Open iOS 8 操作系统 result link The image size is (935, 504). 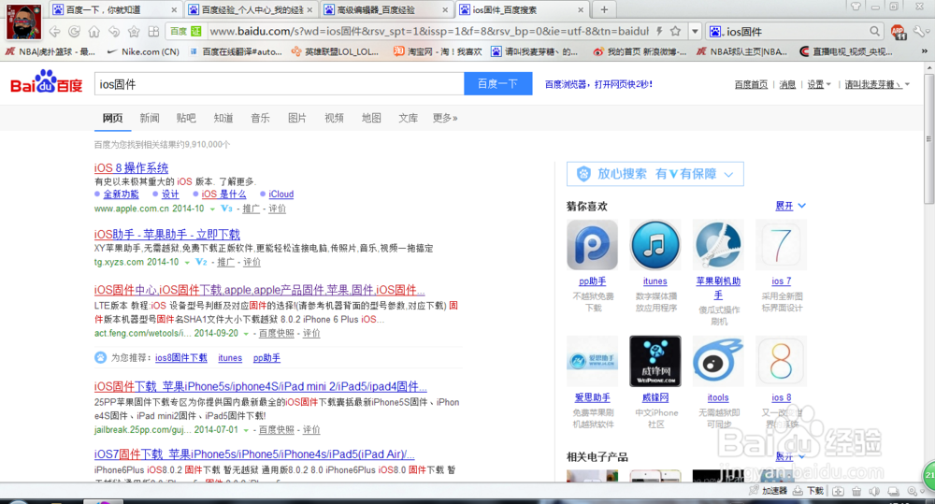pos(131,167)
